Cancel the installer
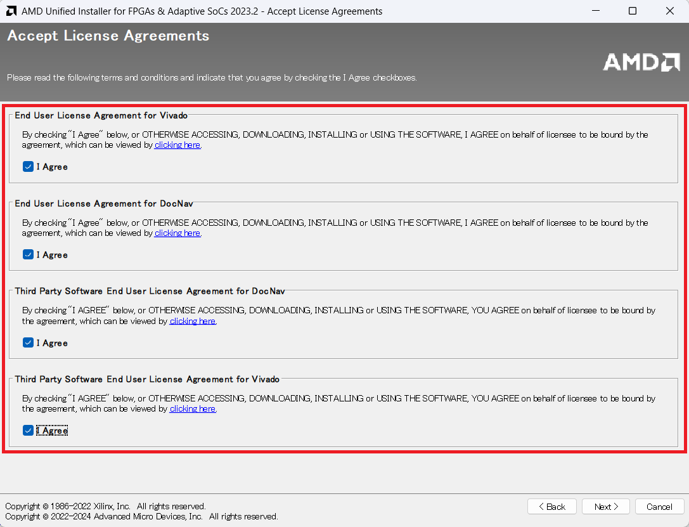Viewport: 689px width, 527px height. [x=659, y=506]
